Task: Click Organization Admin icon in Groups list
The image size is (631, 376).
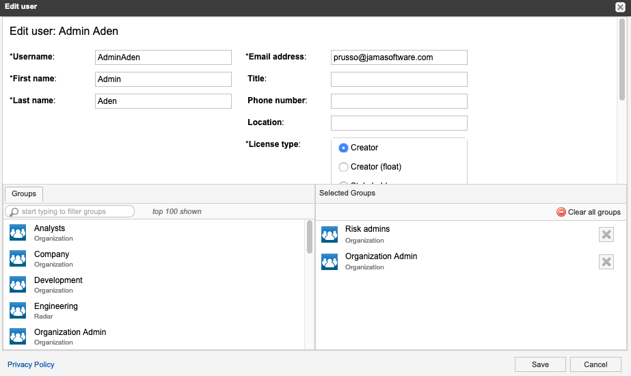Action: 18,336
